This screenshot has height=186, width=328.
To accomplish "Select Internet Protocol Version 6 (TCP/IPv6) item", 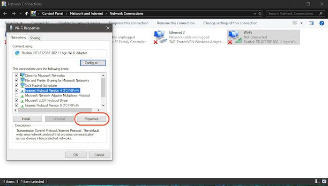I will (52, 105).
